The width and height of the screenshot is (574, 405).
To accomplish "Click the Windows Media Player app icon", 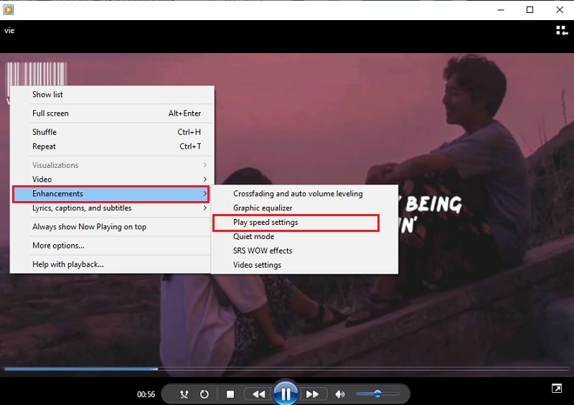I will pyautogui.click(x=8, y=9).
